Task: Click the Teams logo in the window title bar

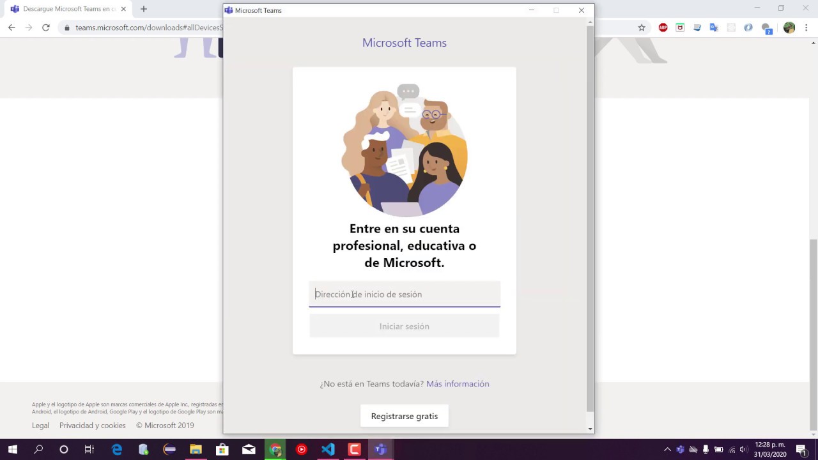Action: pyautogui.click(x=229, y=10)
